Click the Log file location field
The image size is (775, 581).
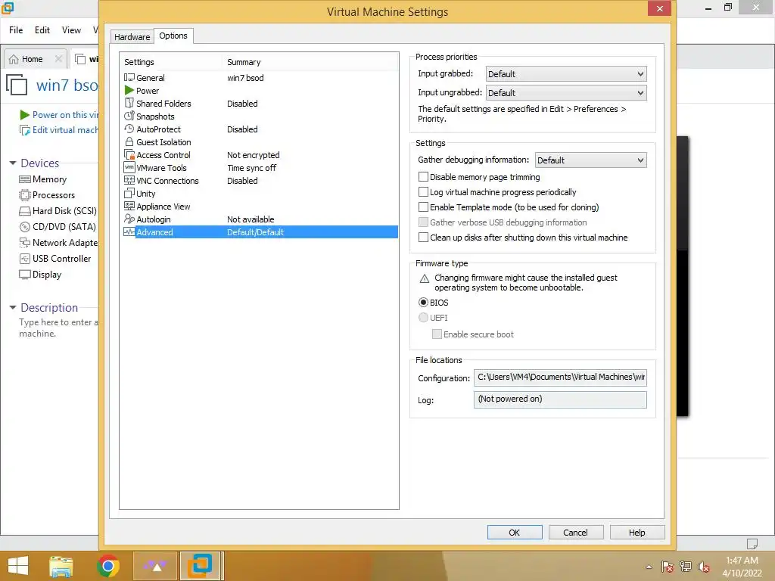560,399
